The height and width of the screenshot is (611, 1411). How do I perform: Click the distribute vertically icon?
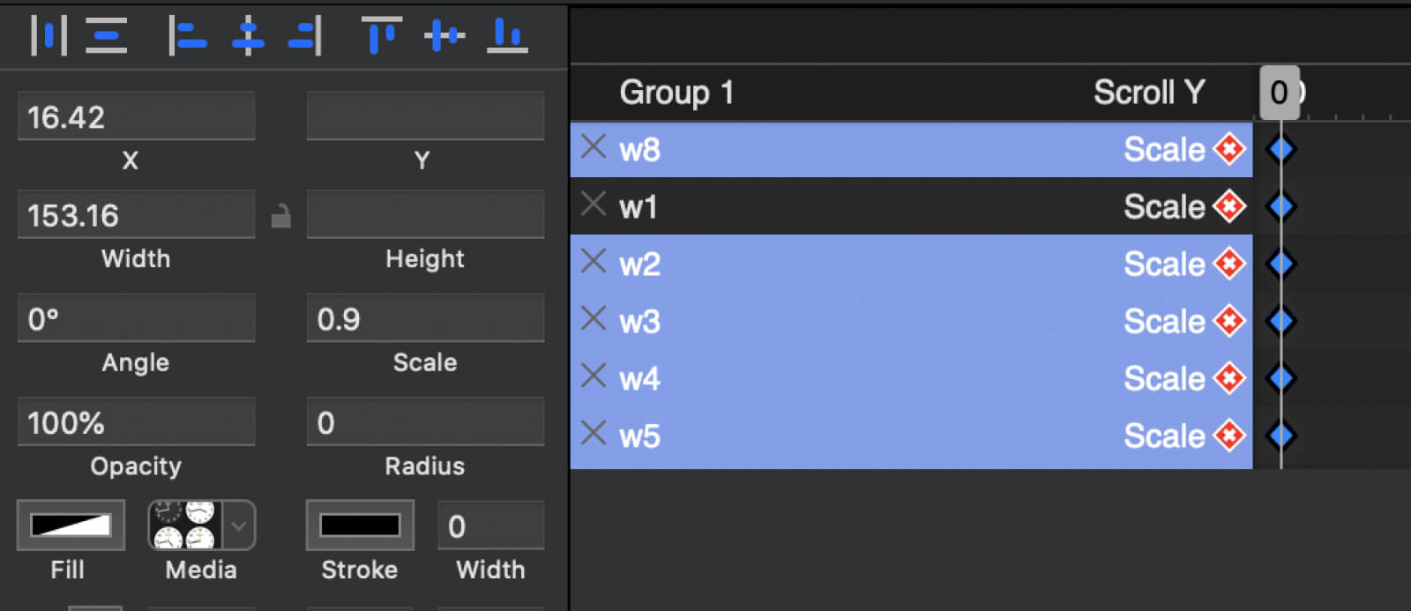point(106,36)
